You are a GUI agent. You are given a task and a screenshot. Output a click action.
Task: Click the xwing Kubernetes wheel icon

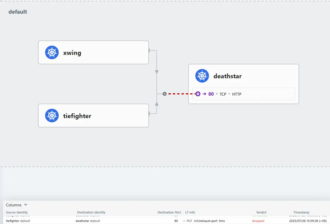point(52,52)
